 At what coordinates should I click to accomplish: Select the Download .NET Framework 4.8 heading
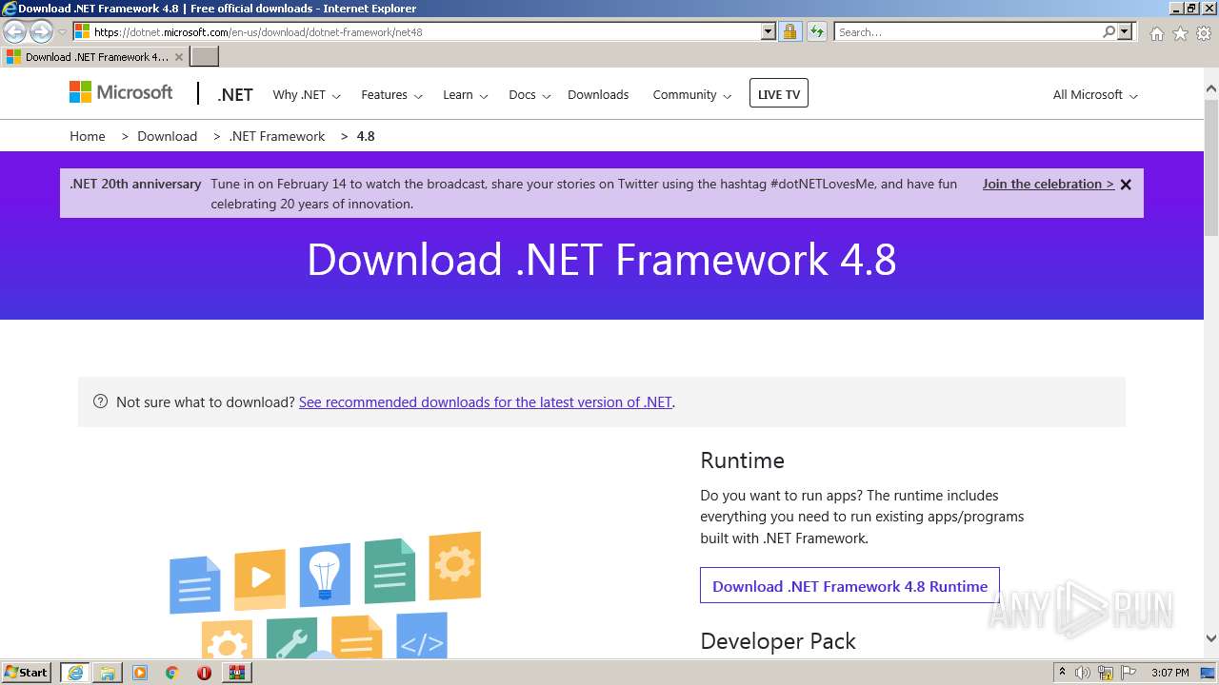pos(602,260)
